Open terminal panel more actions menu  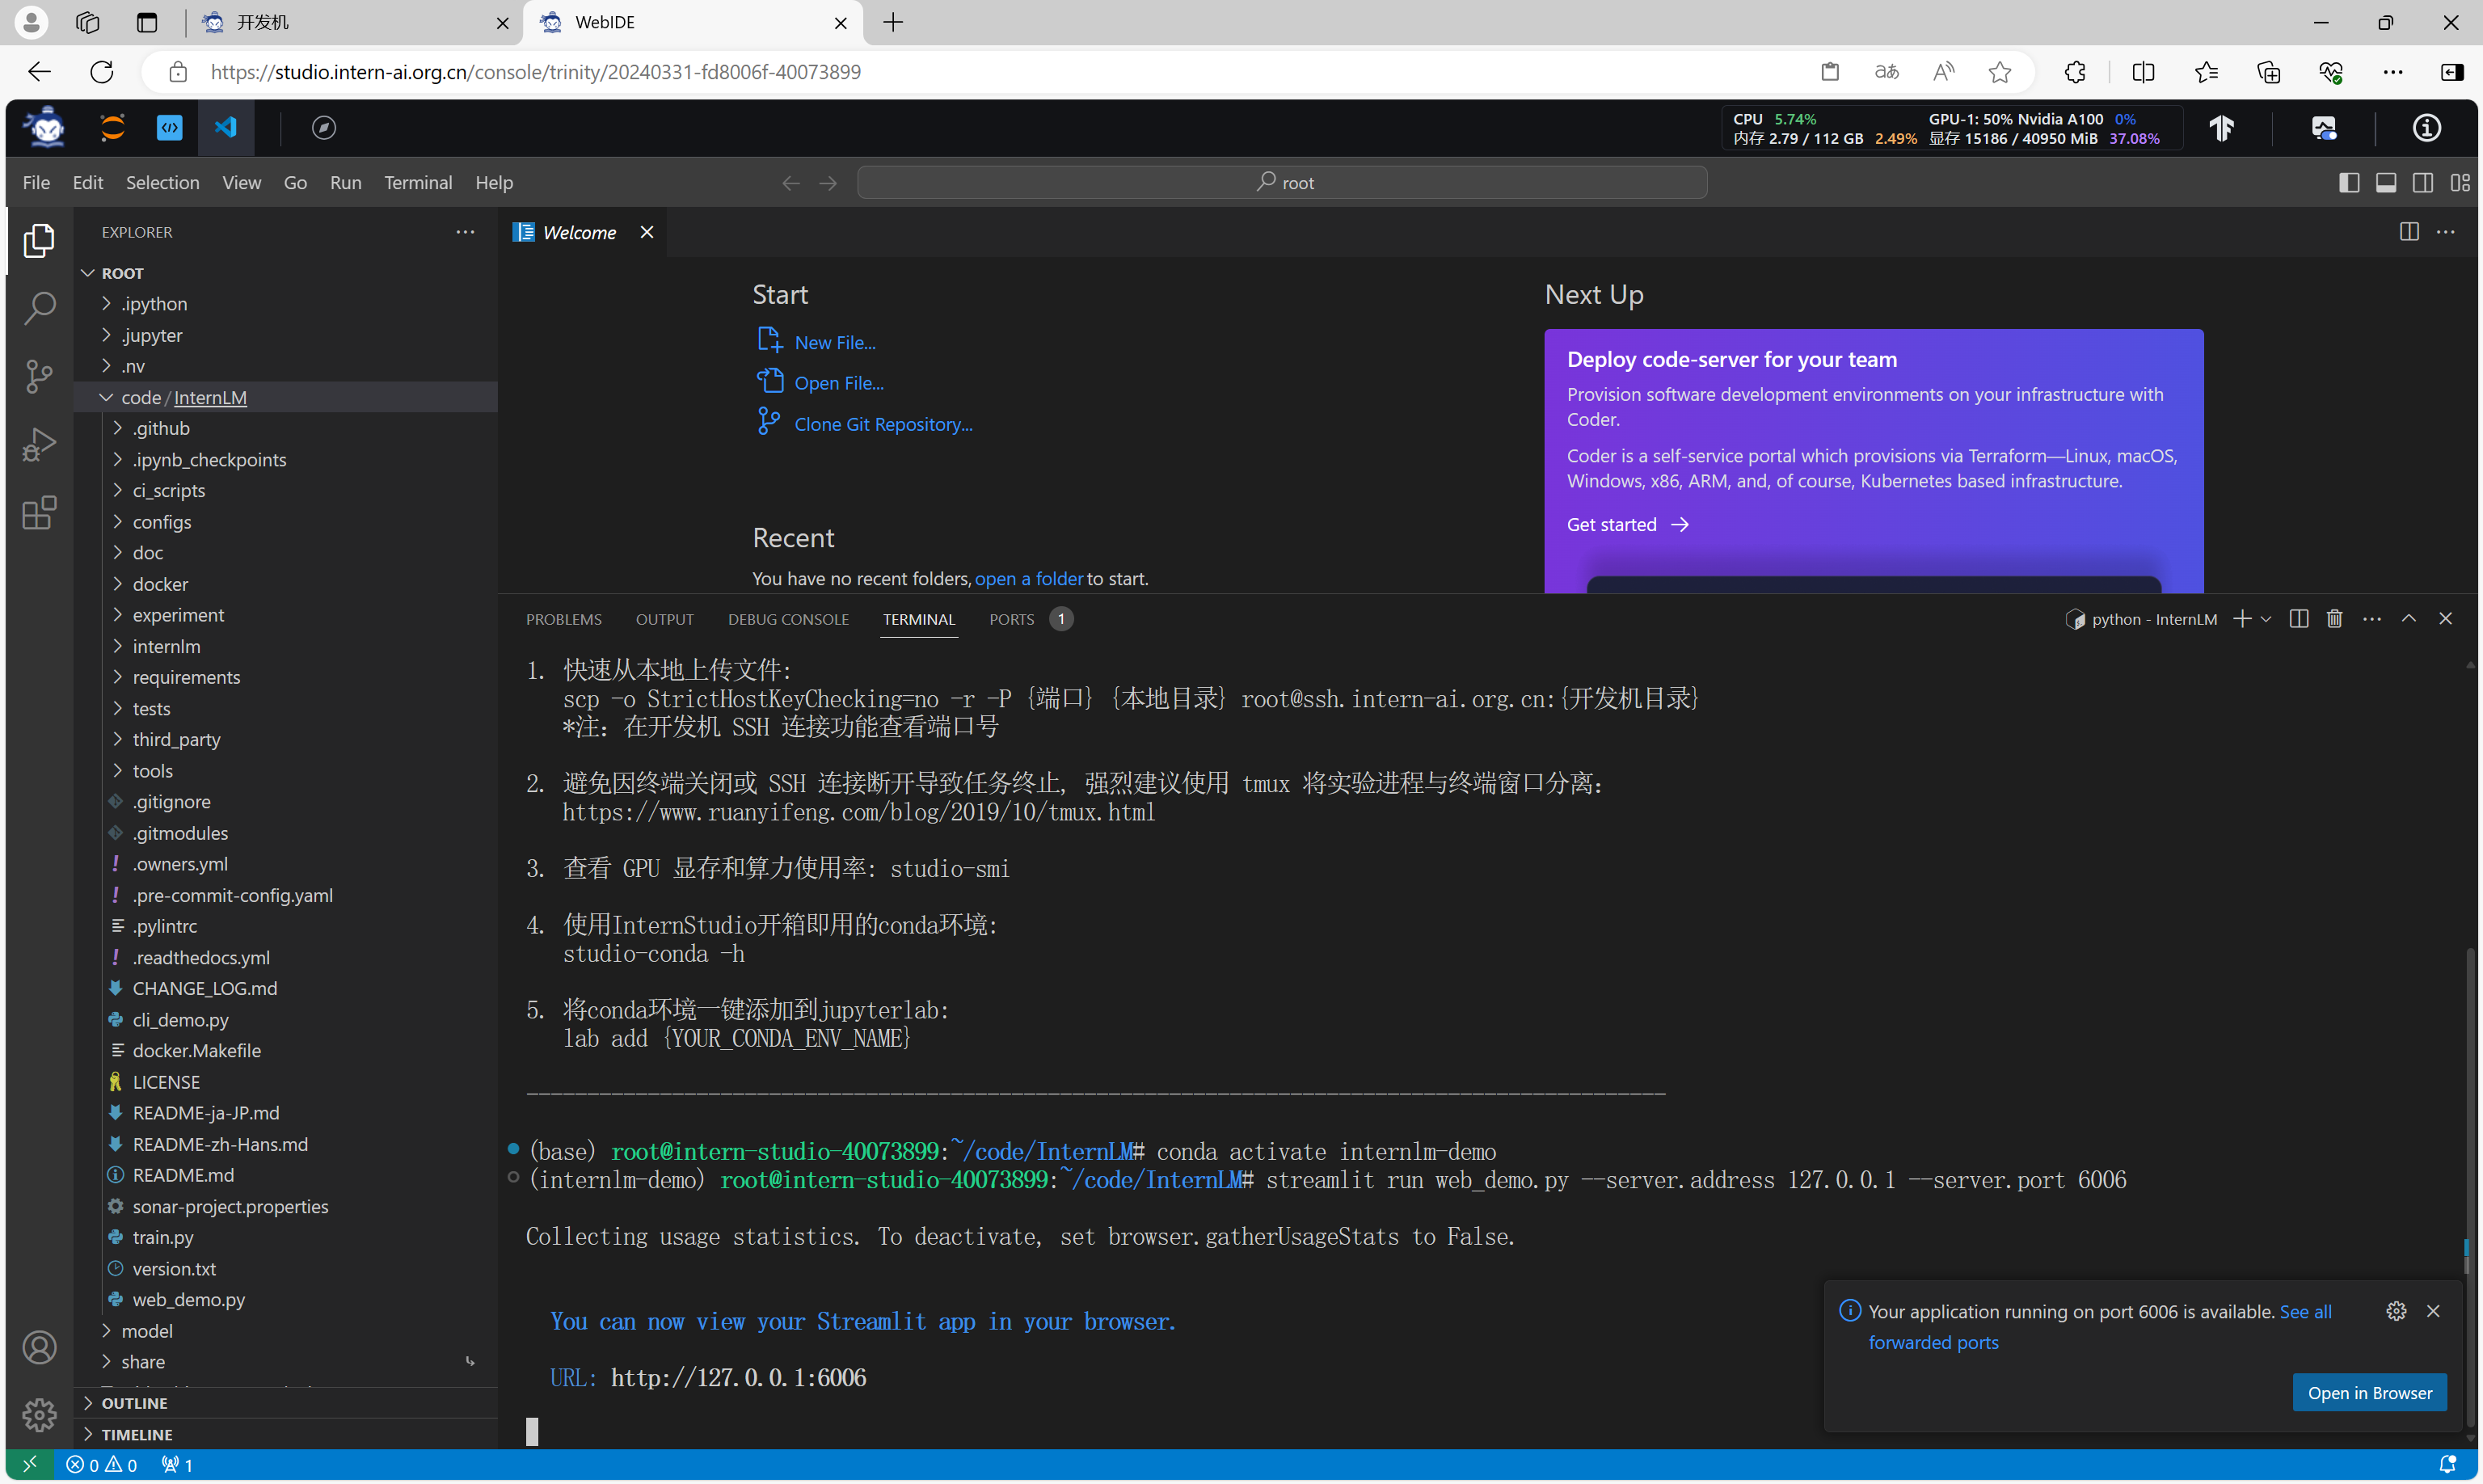2371,619
